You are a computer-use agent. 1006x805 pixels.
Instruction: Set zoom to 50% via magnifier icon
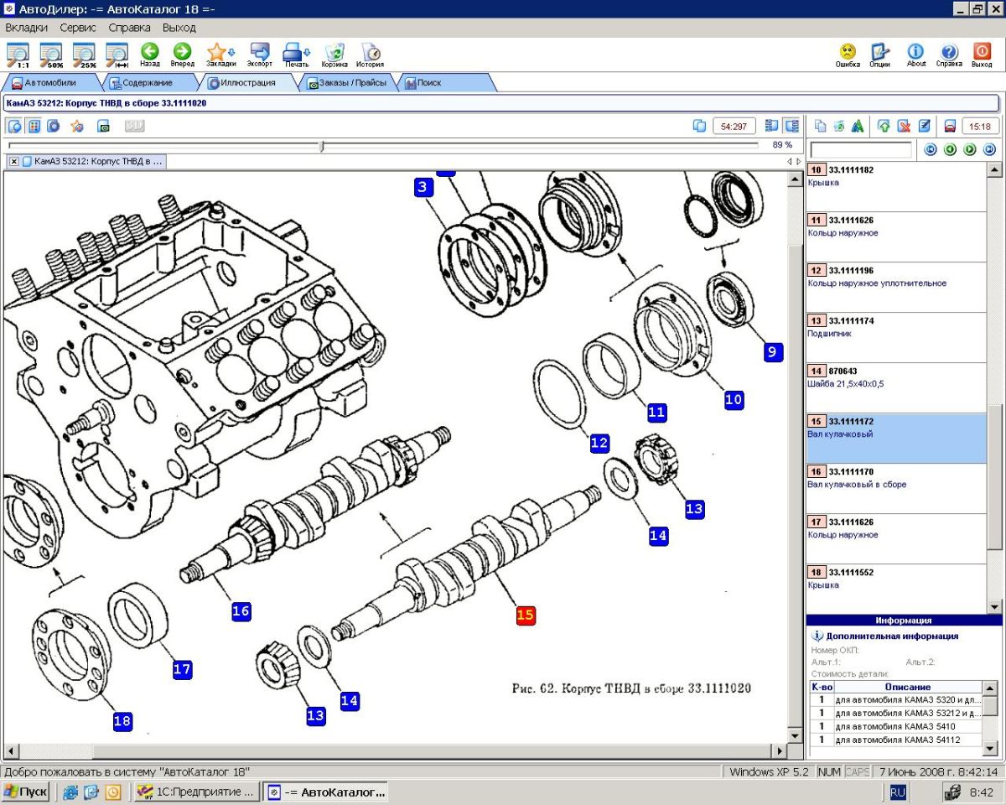[x=51, y=55]
